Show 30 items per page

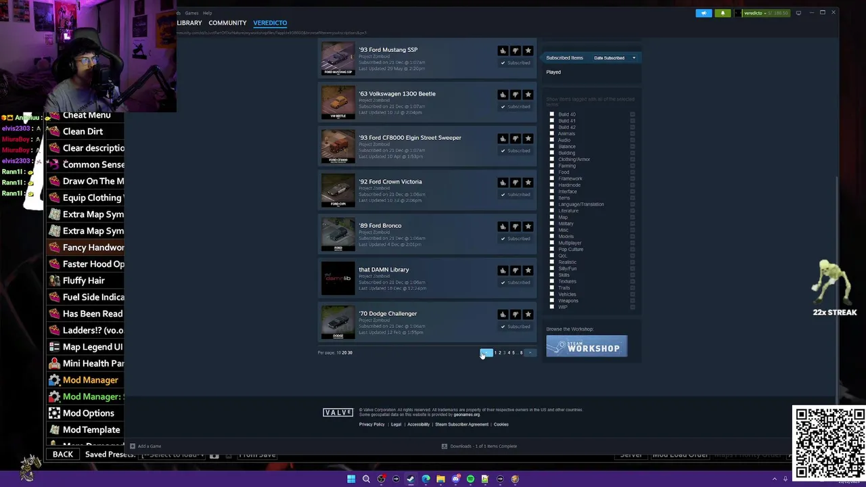point(350,352)
